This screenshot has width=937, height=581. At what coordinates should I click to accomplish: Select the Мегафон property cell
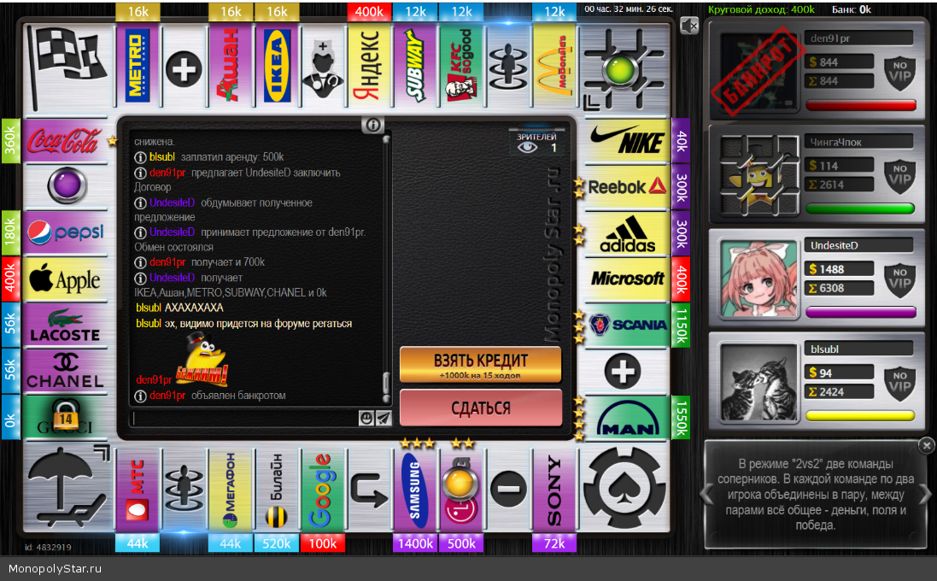(230, 489)
